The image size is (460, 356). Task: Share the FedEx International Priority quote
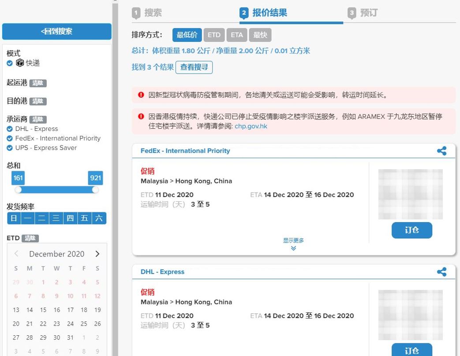(x=441, y=151)
